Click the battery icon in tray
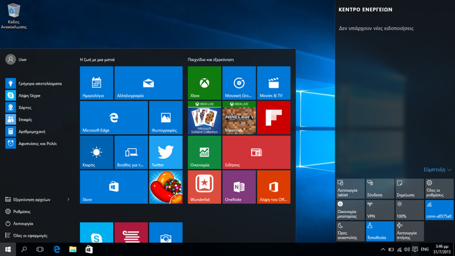This screenshot has height=256, width=455. [x=391, y=249]
